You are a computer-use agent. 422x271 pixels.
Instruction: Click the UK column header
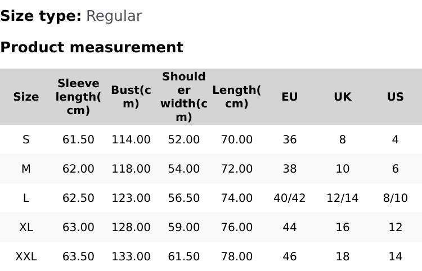click(x=342, y=97)
